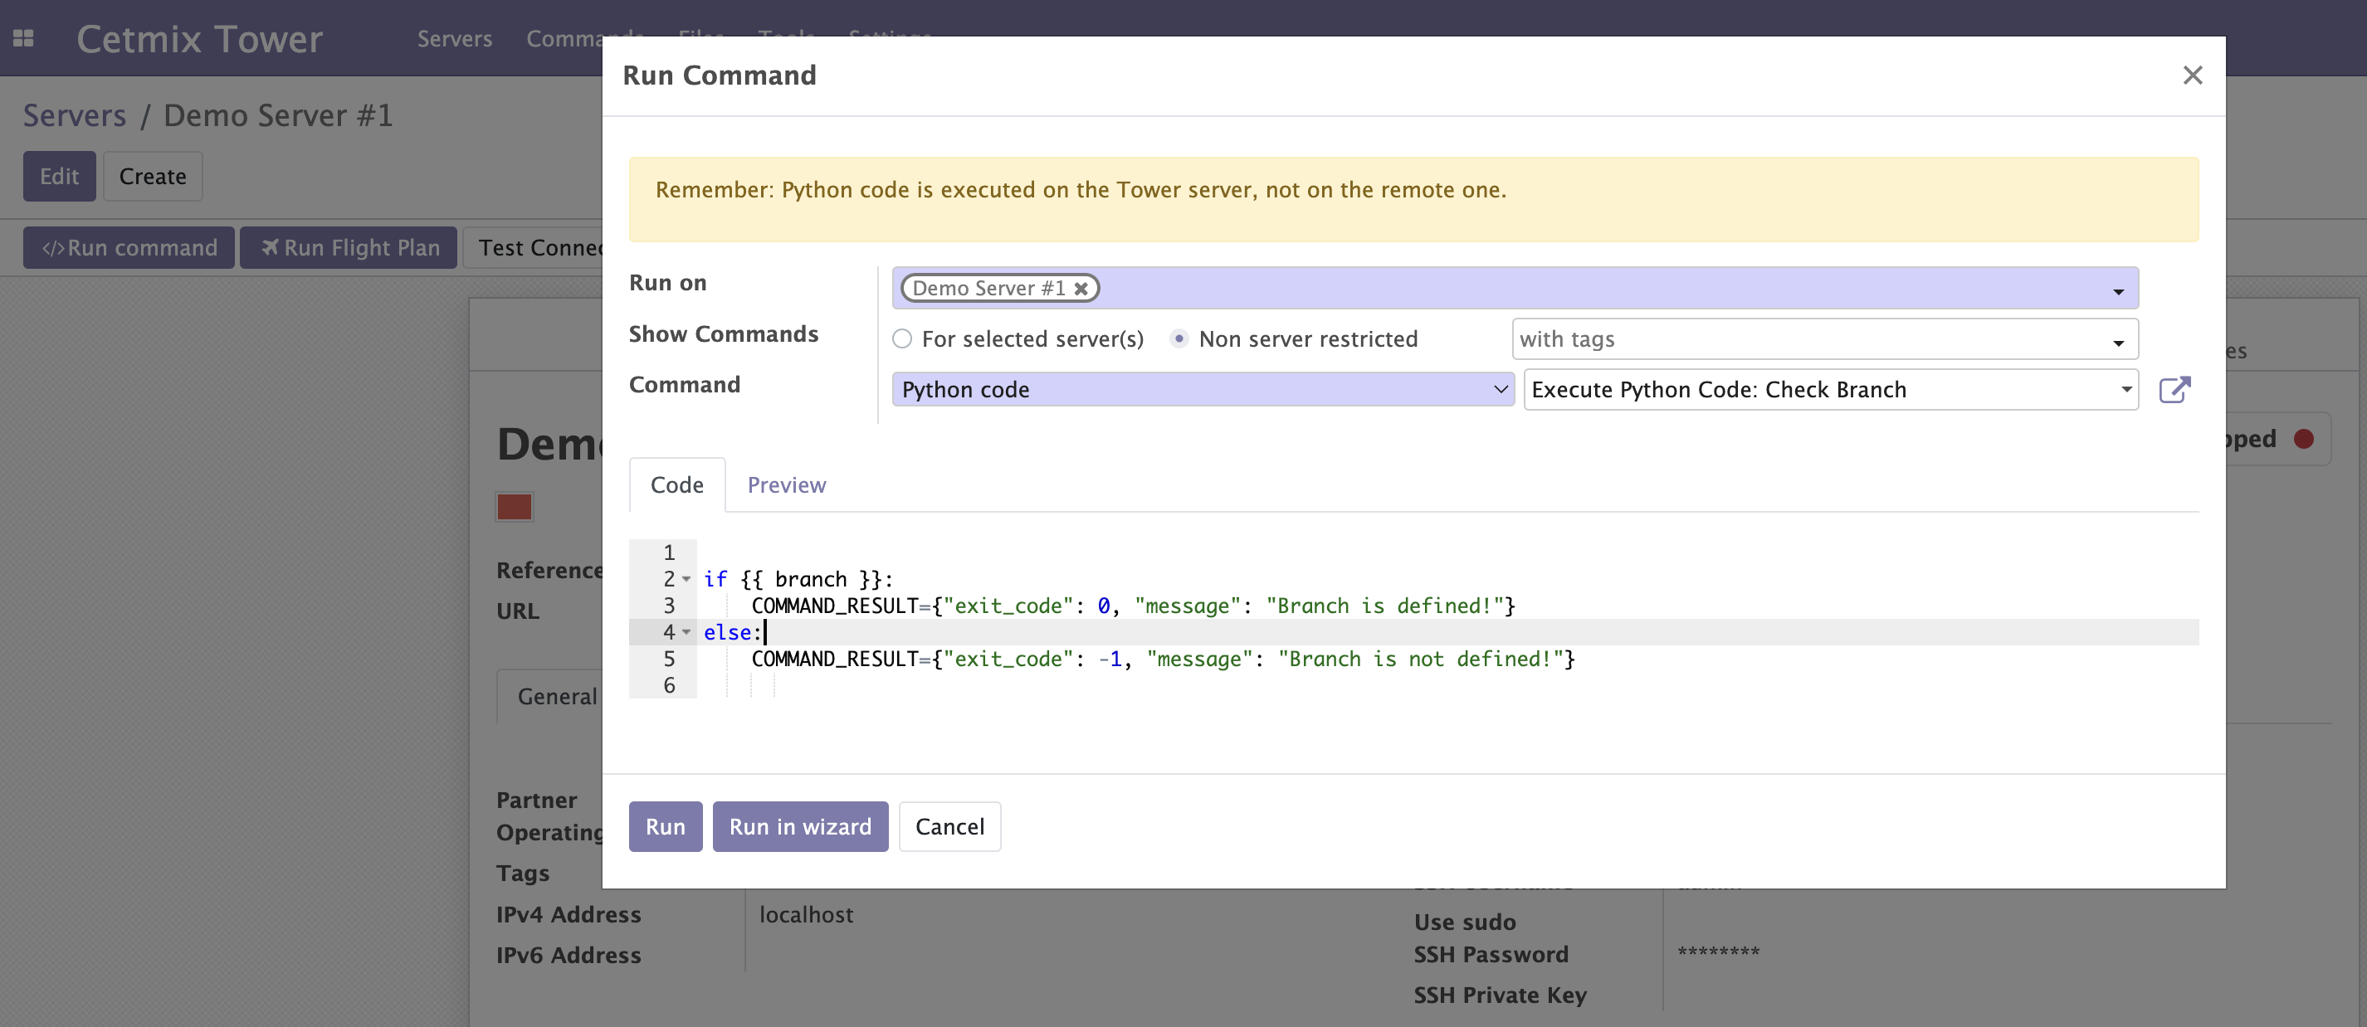Click external link icon next to command
Image resolution: width=2367 pixels, height=1027 pixels.
point(2174,390)
